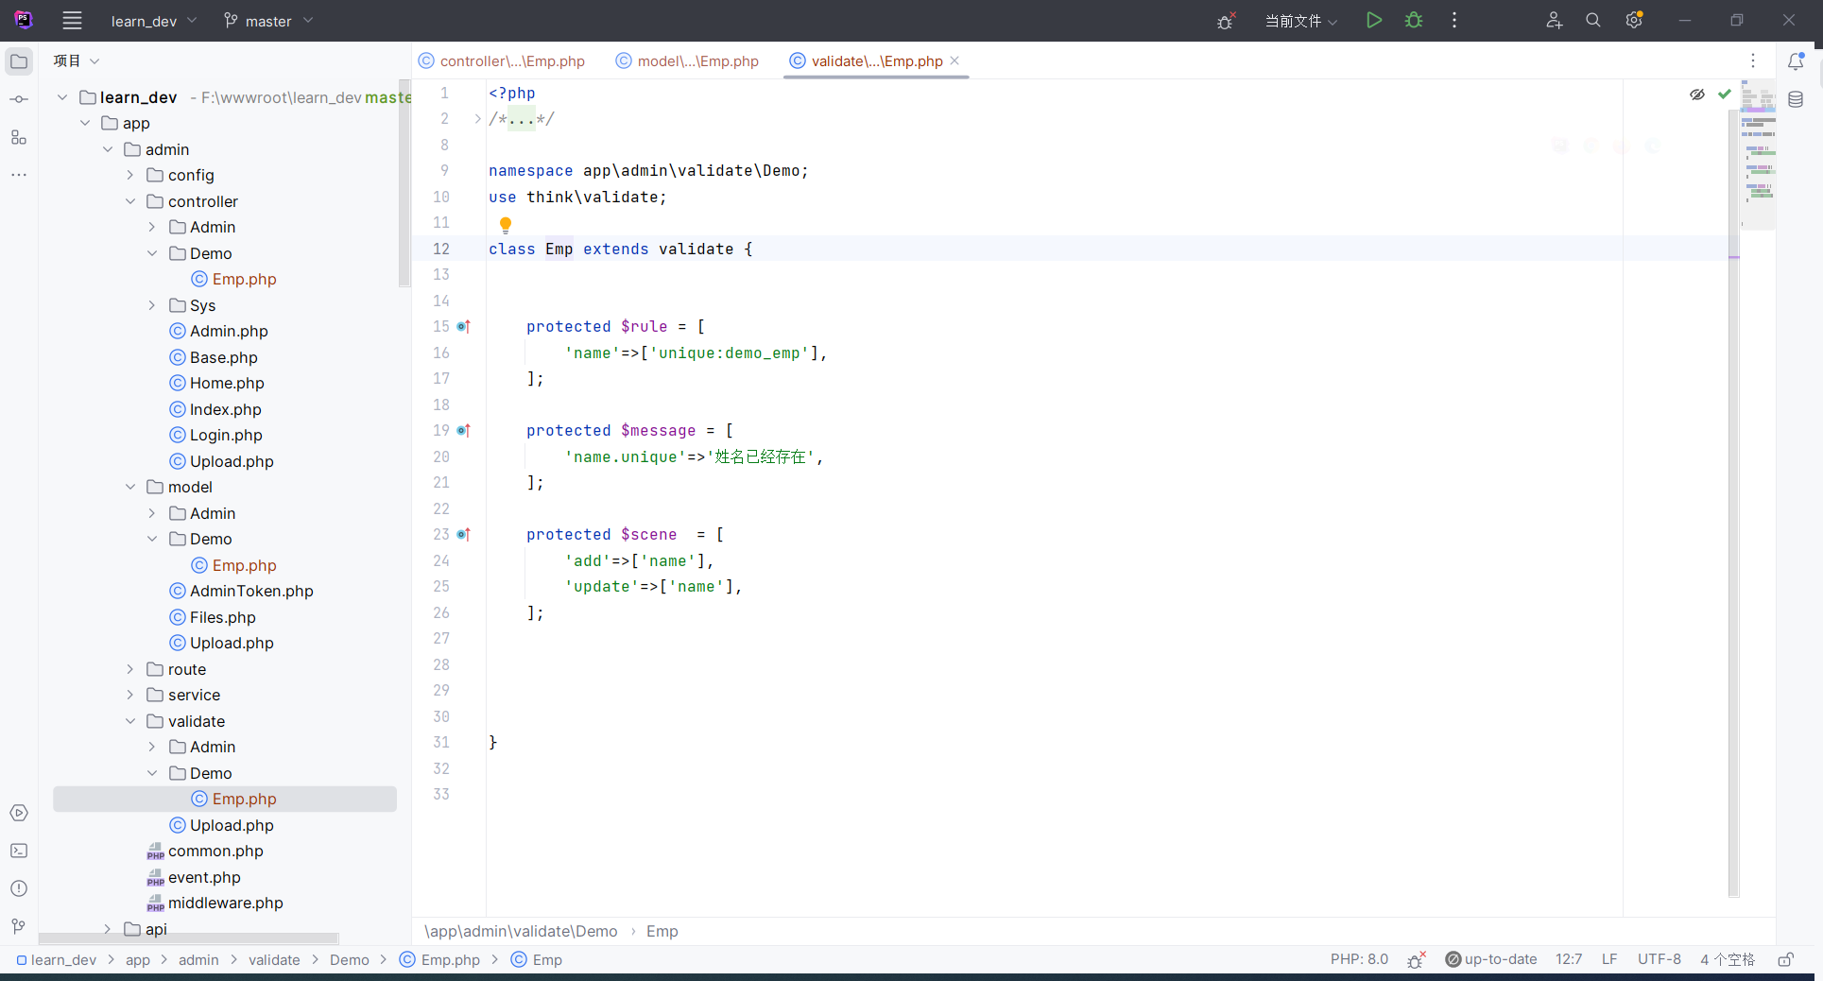This screenshot has height=981, width=1823.
Task: Open the Notifications bell panel
Action: tap(1796, 61)
